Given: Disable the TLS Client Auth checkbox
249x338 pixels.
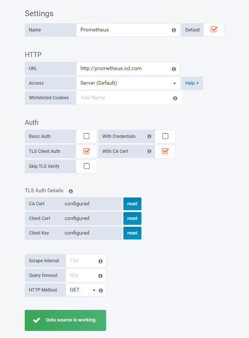Looking at the screenshot, I should tap(87, 151).
